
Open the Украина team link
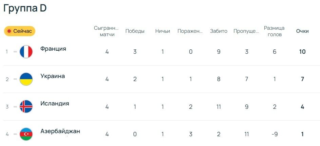[x=52, y=76]
